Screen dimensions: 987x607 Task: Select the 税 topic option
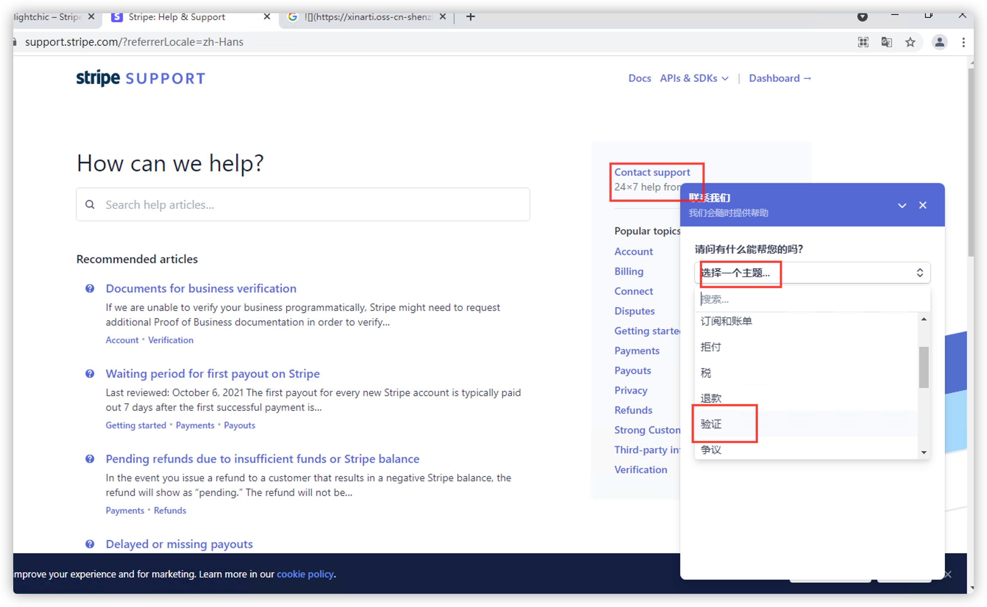(806, 373)
